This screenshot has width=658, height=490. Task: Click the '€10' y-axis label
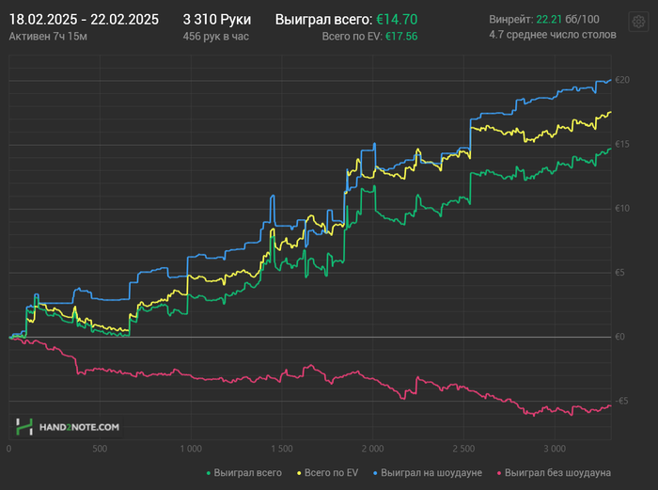(x=622, y=208)
